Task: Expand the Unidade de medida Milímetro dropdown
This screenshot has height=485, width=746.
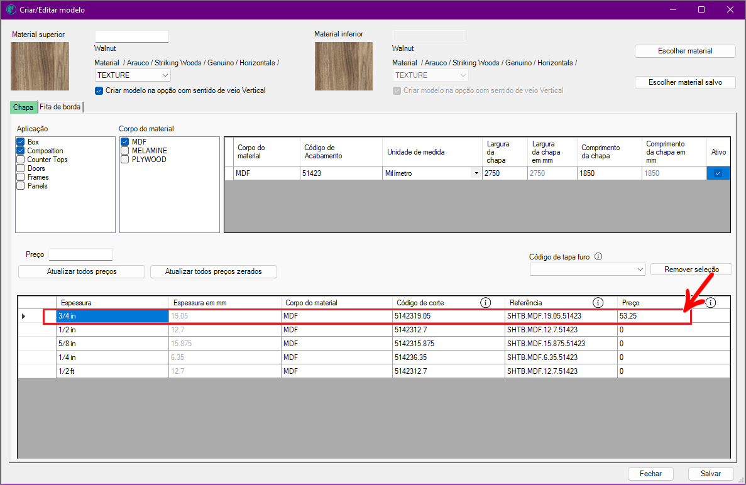Action: click(x=476, y=173)
